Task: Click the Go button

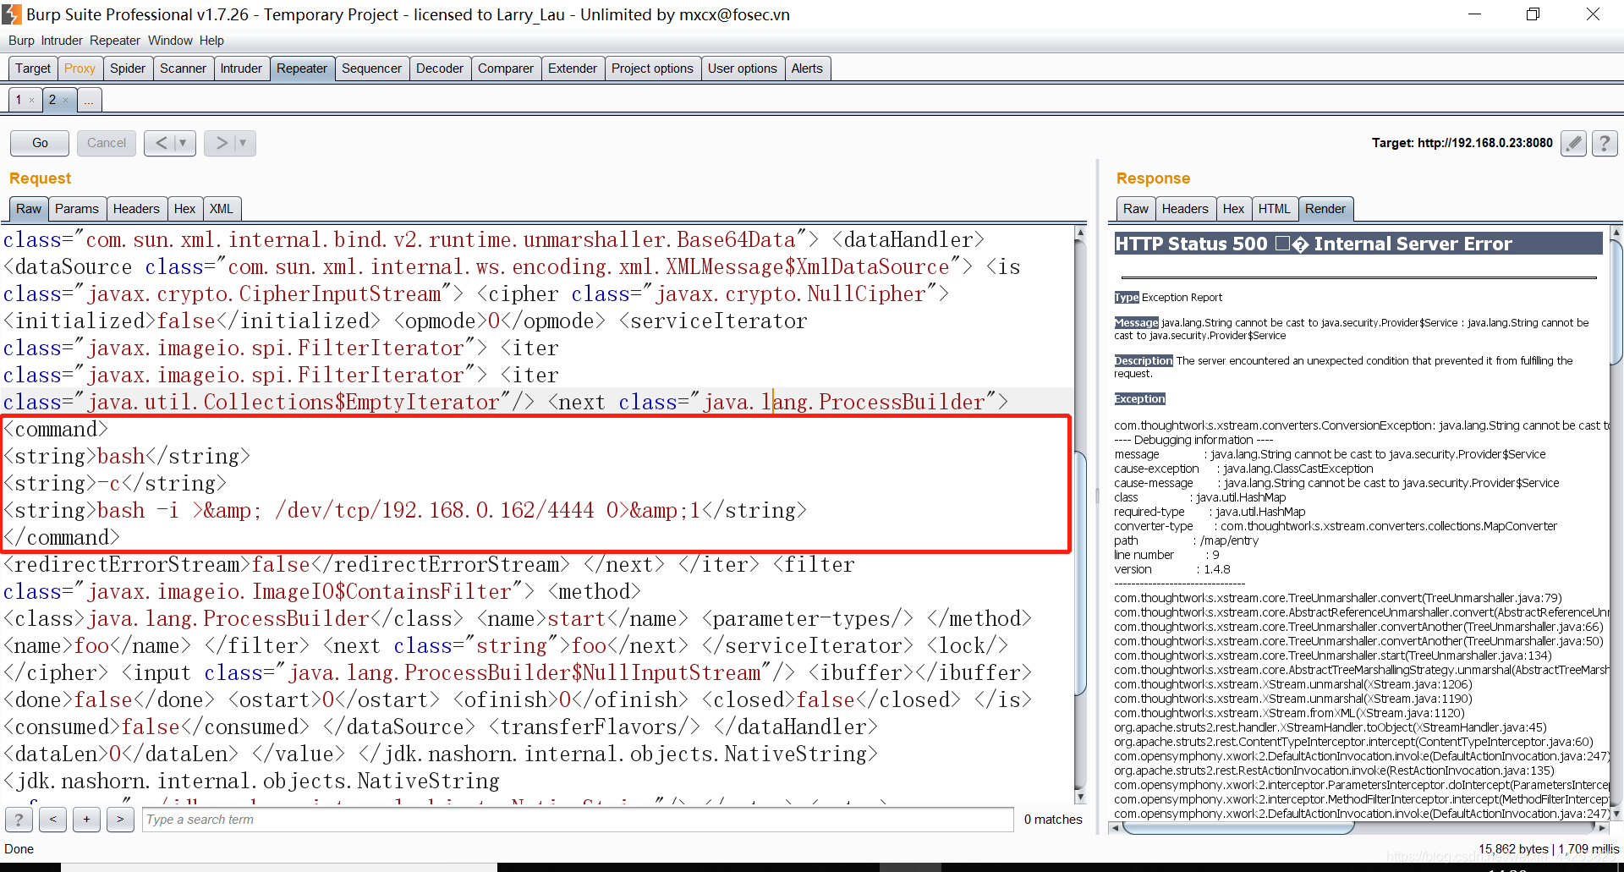Action: tap(40, 143)
